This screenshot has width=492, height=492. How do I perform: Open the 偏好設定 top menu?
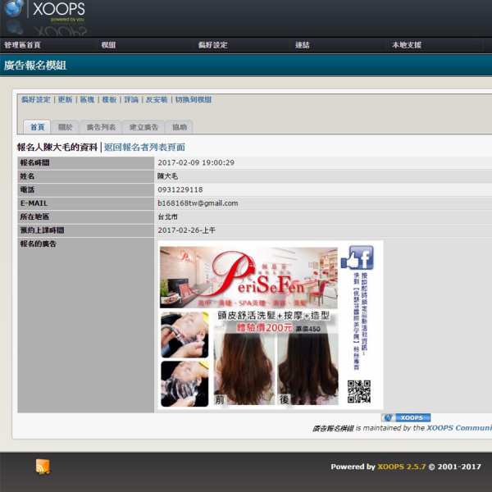[212, 45]
